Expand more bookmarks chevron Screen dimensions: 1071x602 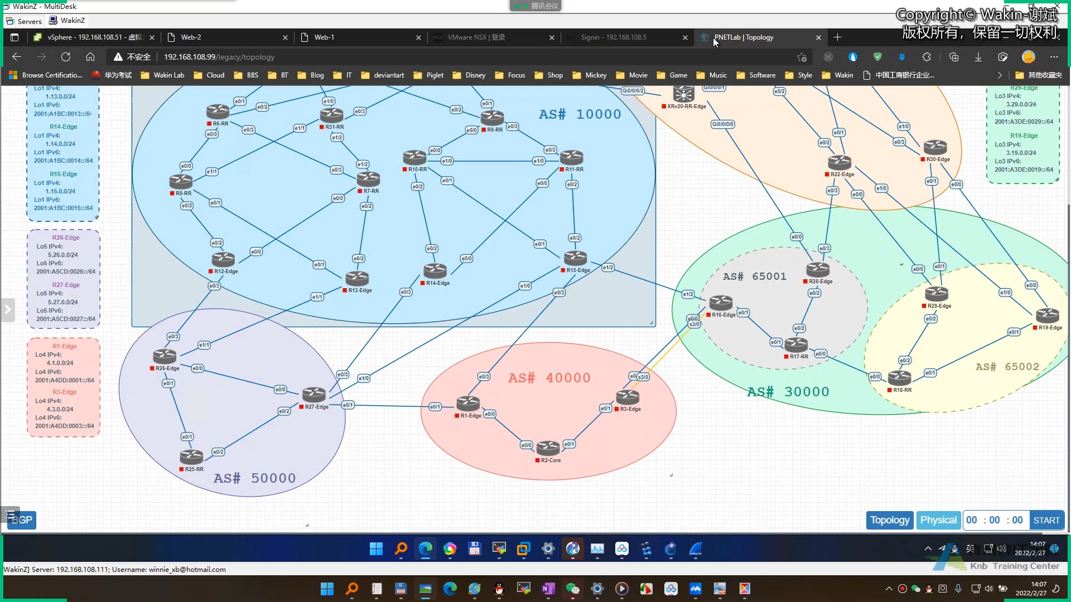click(x=1000, y=75)
